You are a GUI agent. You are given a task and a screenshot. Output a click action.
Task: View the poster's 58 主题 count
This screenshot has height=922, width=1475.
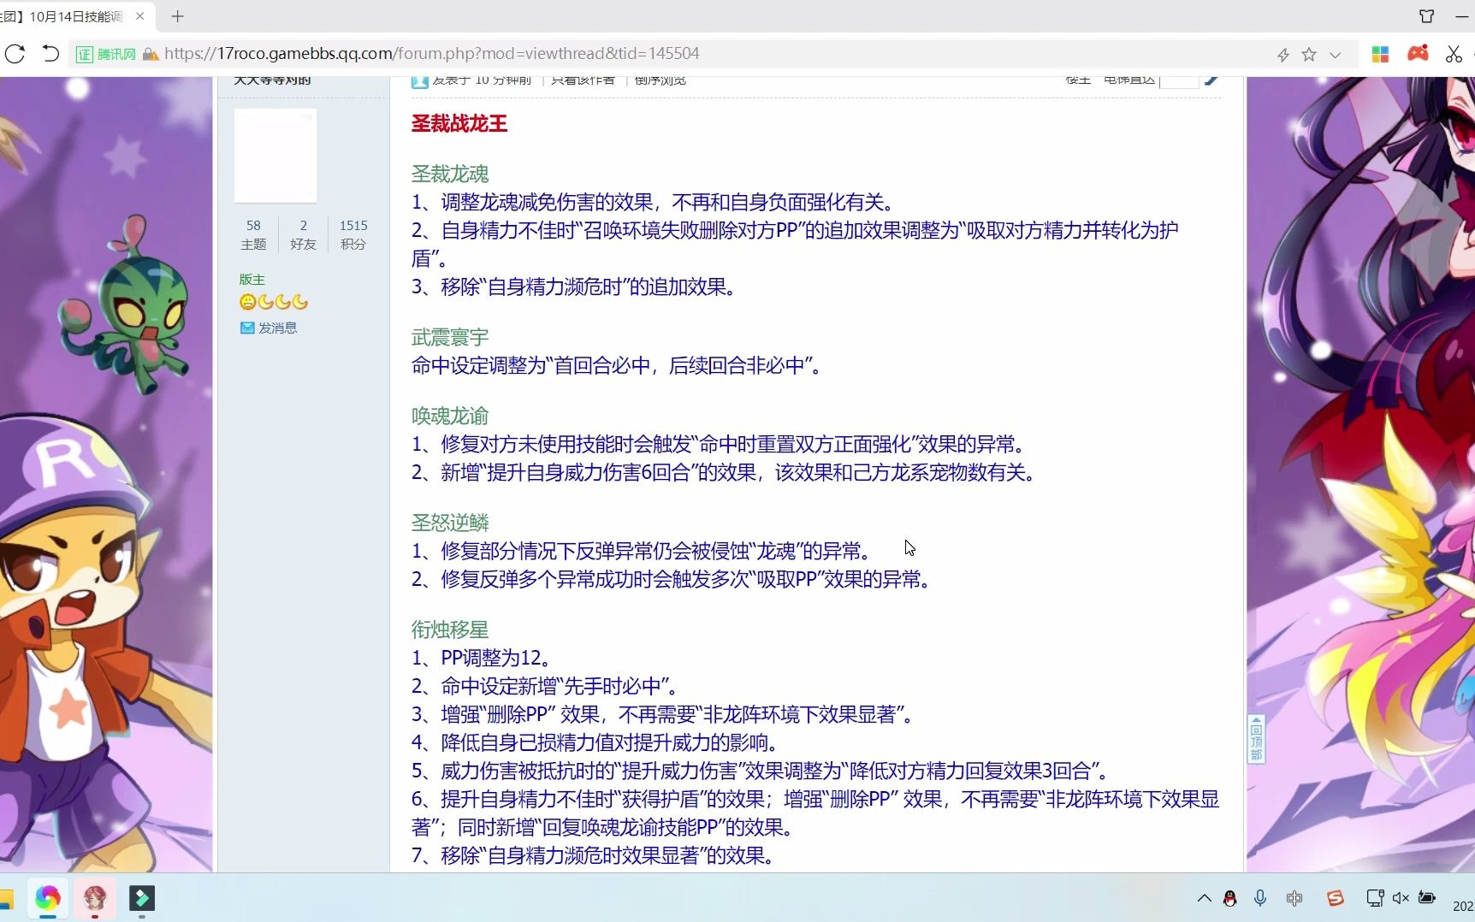click(253, 234)
